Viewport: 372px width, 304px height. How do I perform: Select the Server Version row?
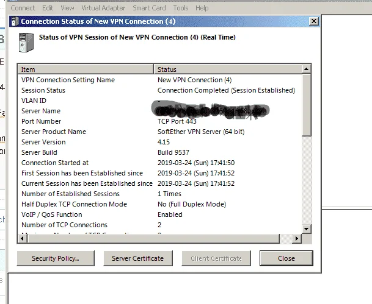159,142
